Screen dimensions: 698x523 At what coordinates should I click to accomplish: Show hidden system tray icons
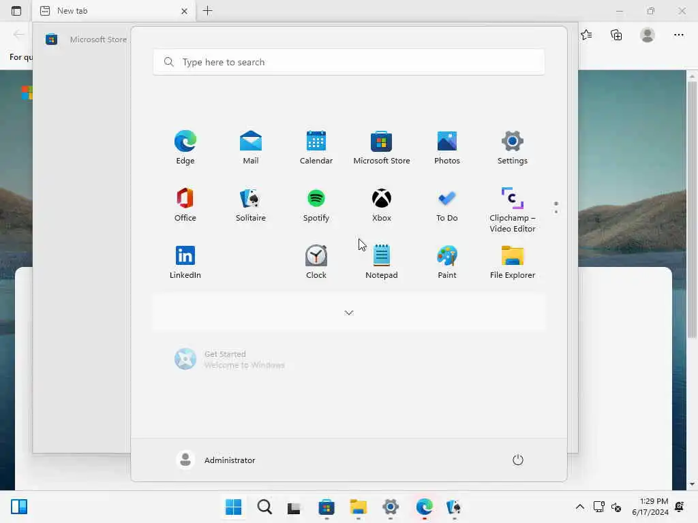[x=579, y=507]
